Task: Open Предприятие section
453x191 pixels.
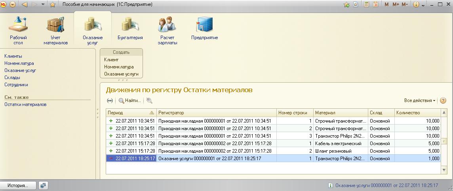Action: [205, 28]
